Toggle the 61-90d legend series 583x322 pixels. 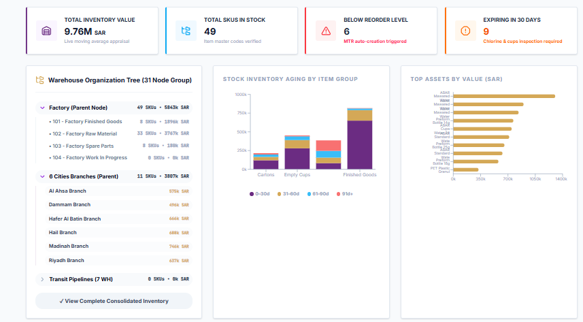[318, 194]
